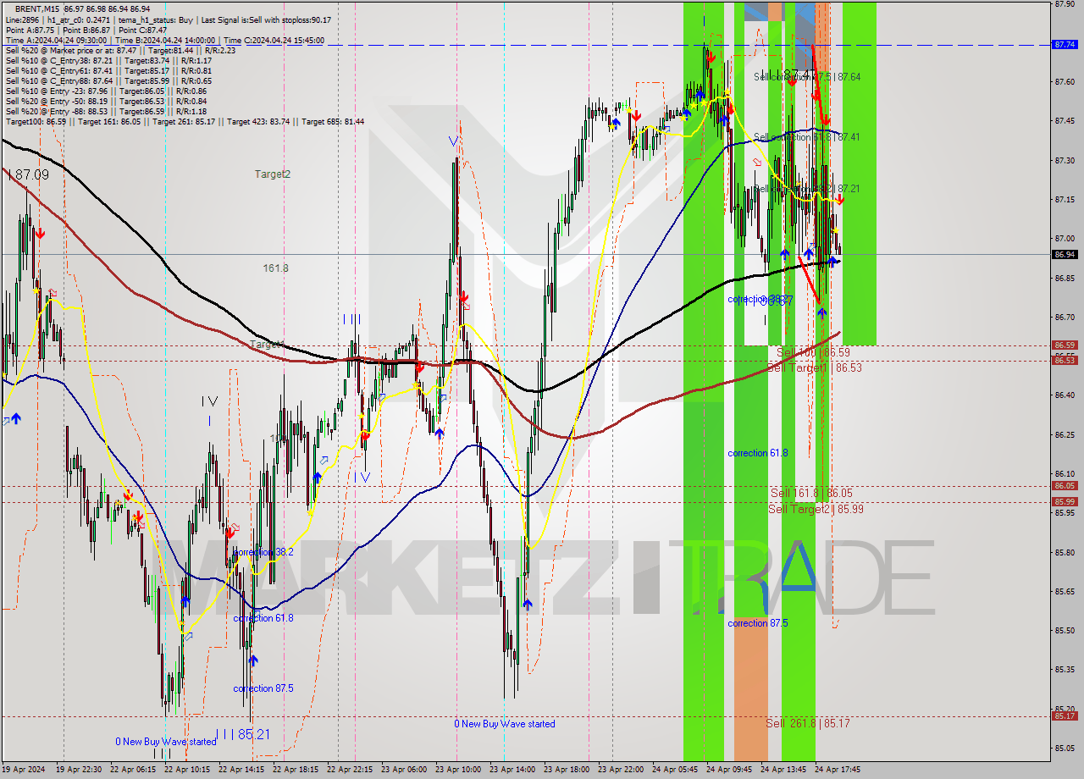Viewport: 1084px width, 779px height.
Task: Click the 'I 87.09' wave label
Action: [x=27, y=174]
